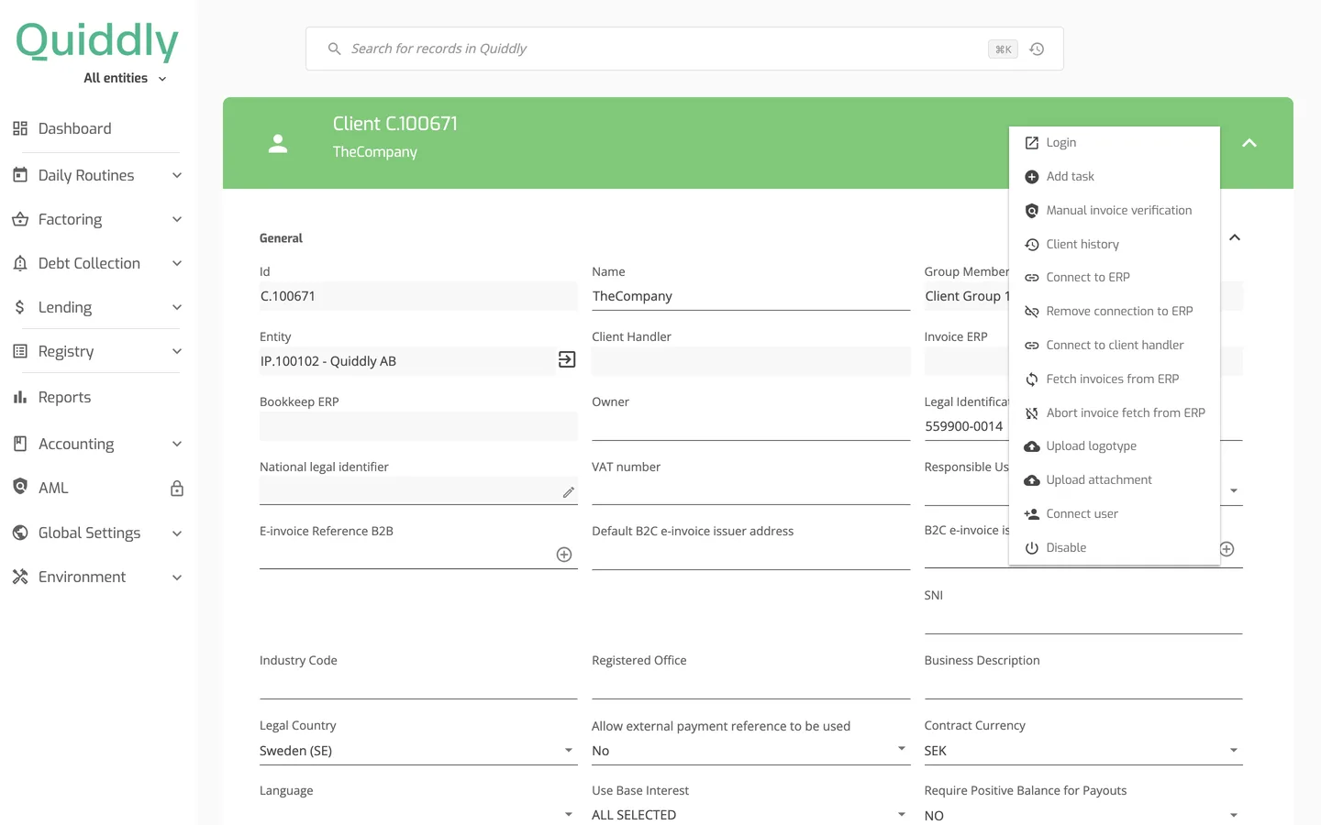Click the Daily Routines calendar icon
This screenshot has width=1321, height=825.
[x=20, y=174]
